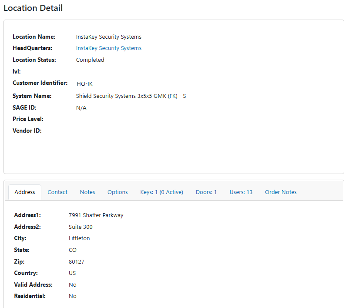349x308 pixels.
Task: Click the Valid Address: label
Action: pyautogui.click(x=33, y=285)
